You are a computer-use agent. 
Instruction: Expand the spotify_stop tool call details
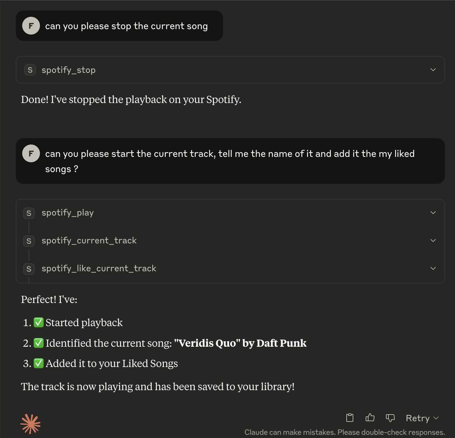tap(433, 70)
